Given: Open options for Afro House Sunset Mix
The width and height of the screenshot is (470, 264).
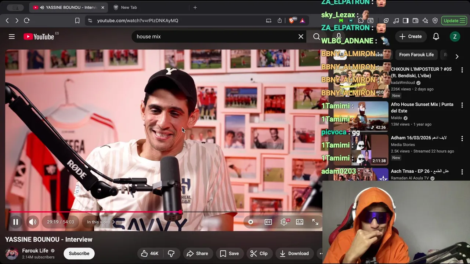Looking at the screenshot, I should point(462,105).
